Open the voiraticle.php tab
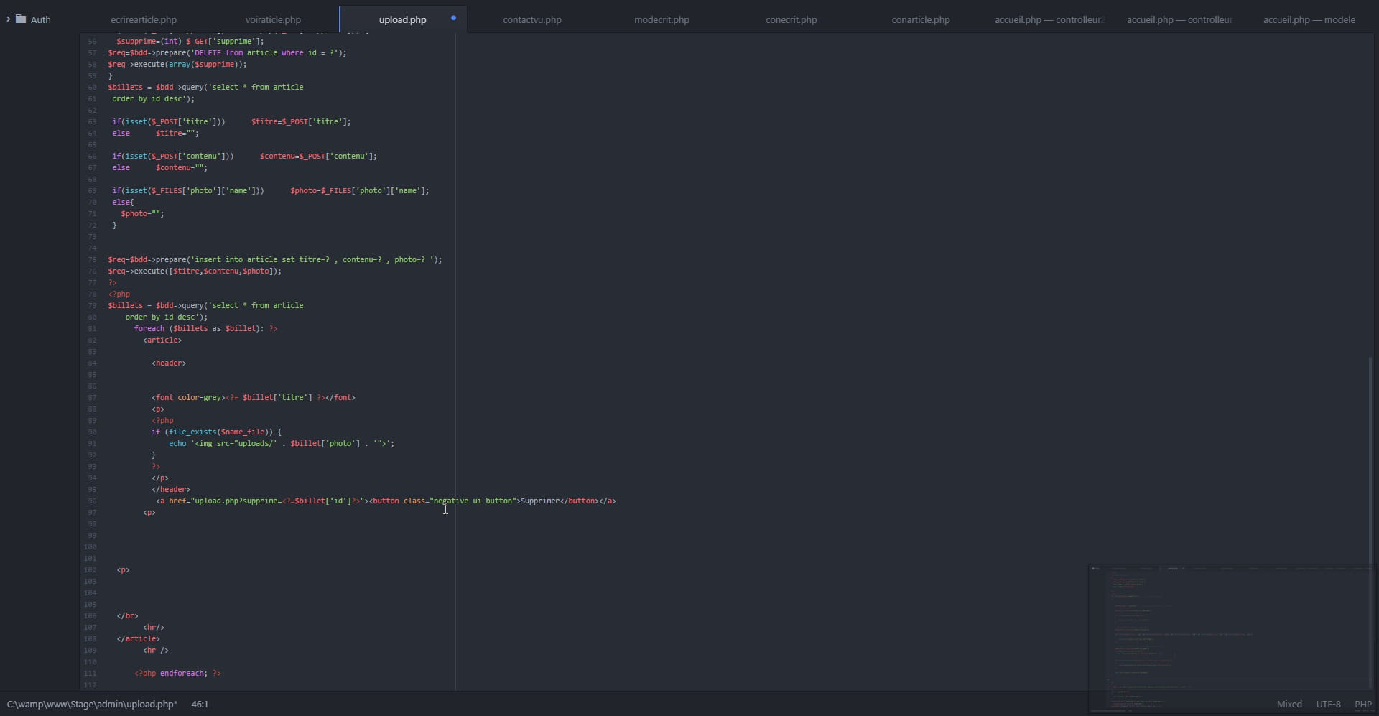Viewport: 1379px width, 716px height. [x=273, y=19]
